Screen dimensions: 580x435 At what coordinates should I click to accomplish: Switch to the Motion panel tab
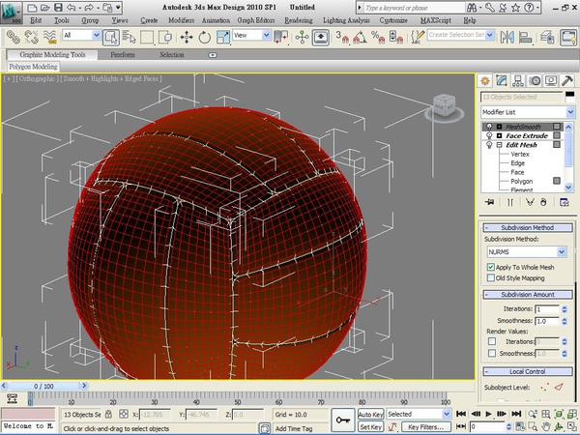[x=535, y=80]
